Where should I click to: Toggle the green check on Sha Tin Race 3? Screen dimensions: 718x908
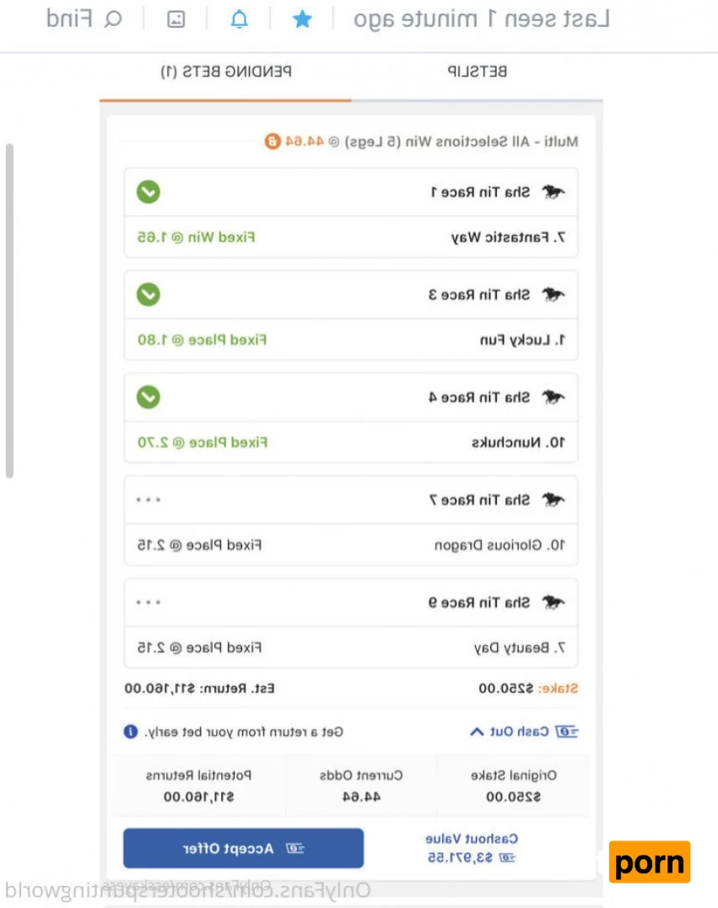click(148, 295)
